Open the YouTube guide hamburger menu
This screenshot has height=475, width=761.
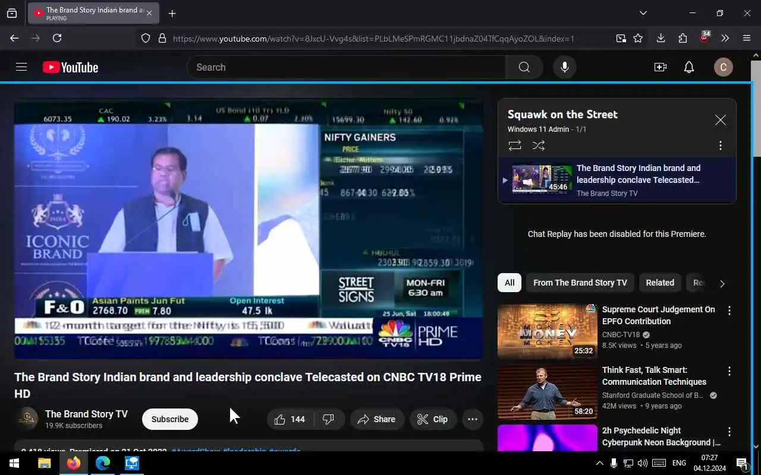21,67
